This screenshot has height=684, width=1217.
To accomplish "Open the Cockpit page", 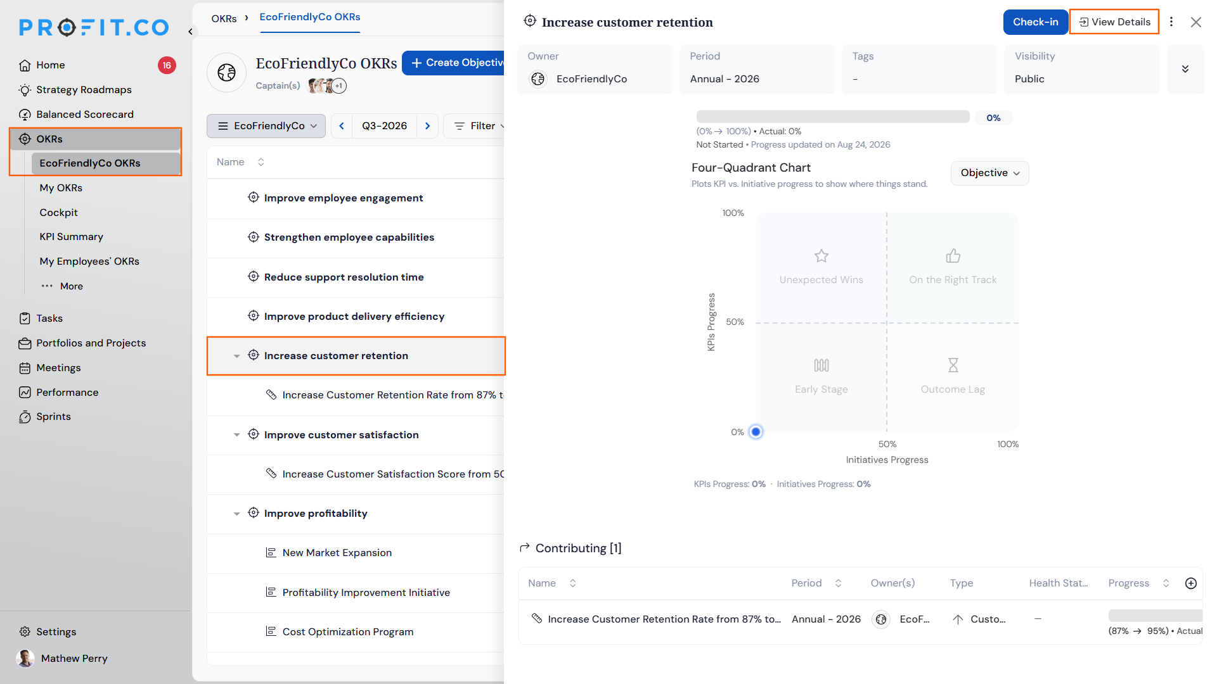I will click(x=58, y=213).
